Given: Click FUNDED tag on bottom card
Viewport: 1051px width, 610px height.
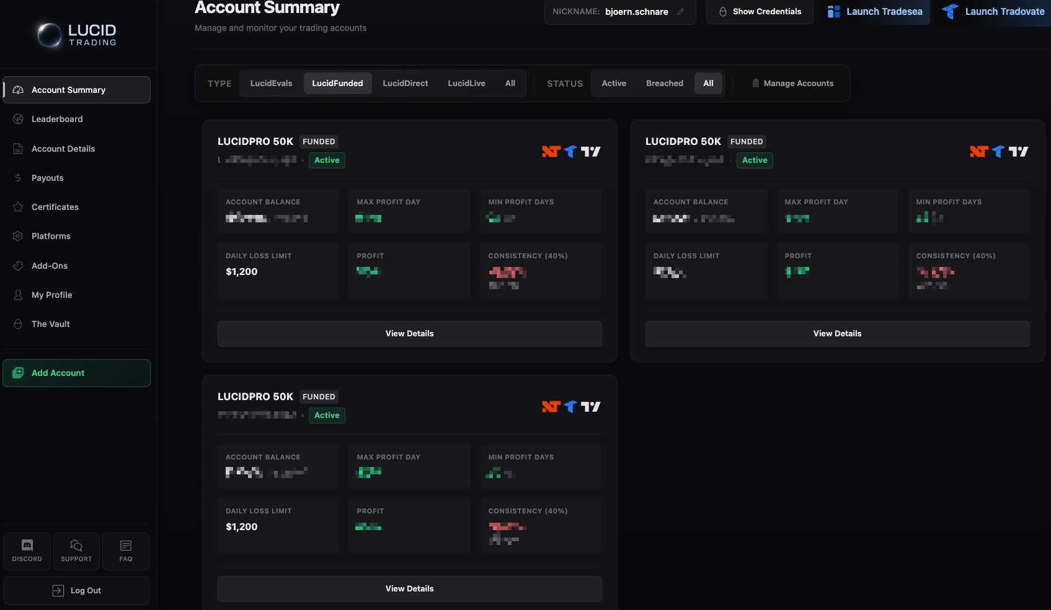Looking at the screenshot, I should pos(319,397).
